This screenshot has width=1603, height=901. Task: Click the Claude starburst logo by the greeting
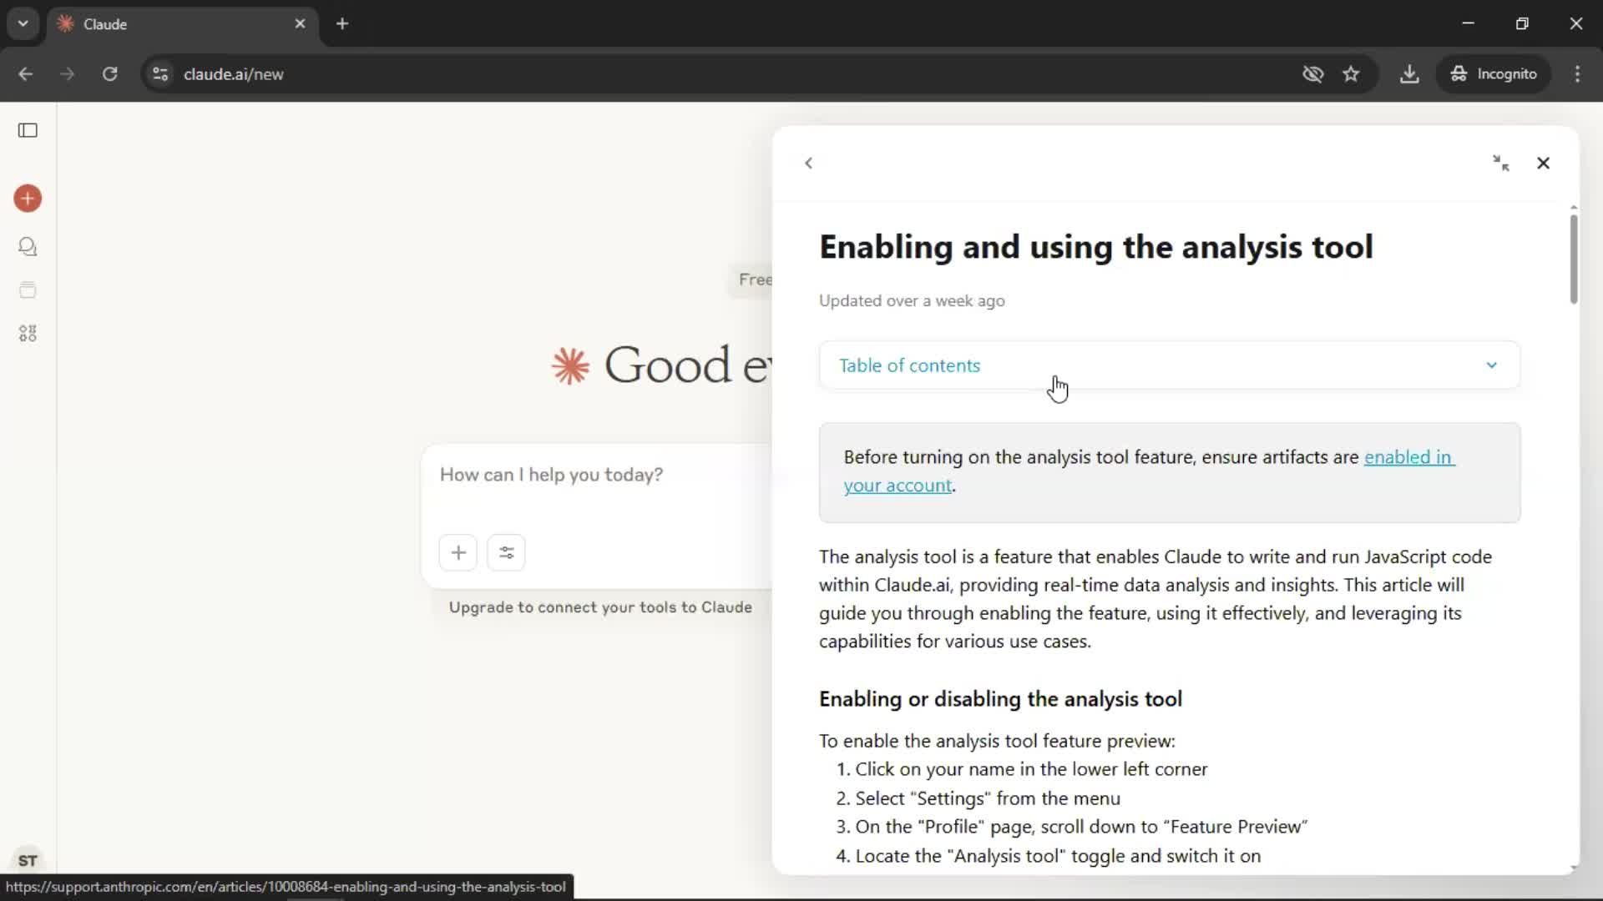tap(571, 366)
